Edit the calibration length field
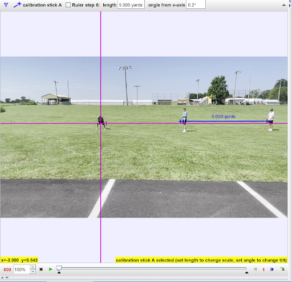Viewport: 292px width, 282px height. [131, 5]
